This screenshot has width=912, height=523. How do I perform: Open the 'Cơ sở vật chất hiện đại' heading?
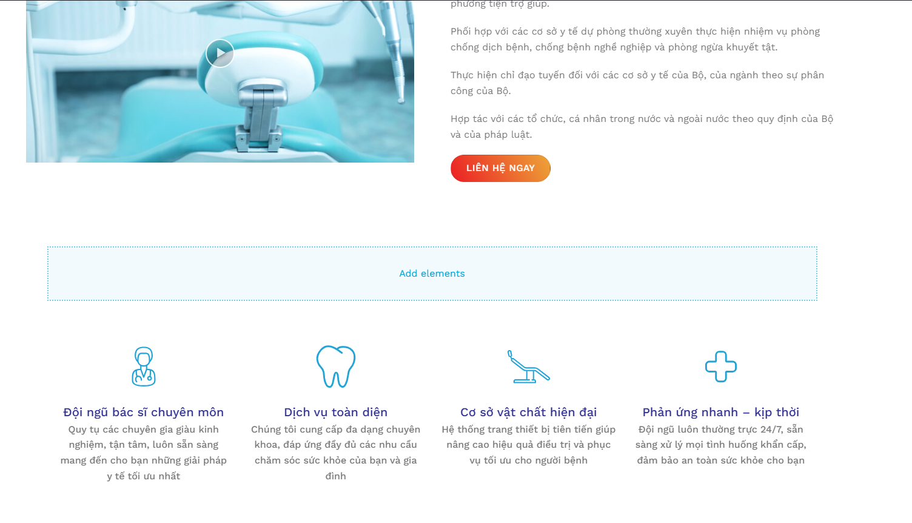pos(529,412)
